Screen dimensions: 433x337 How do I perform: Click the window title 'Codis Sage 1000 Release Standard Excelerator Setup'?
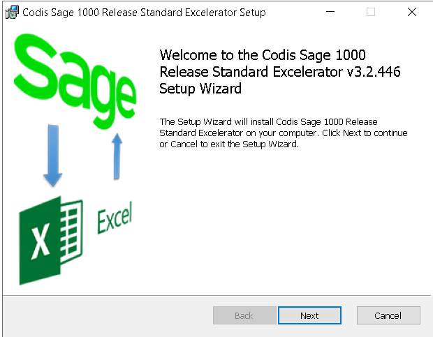point(144,13)
